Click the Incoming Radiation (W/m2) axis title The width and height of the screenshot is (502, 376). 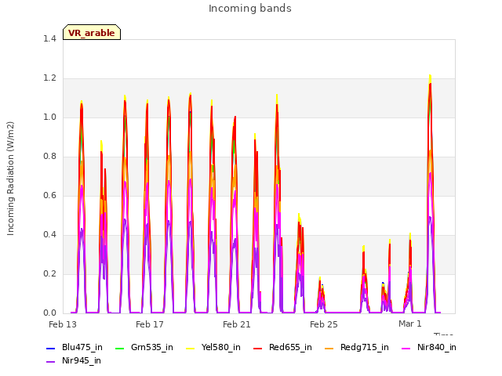tap(10, 179)
